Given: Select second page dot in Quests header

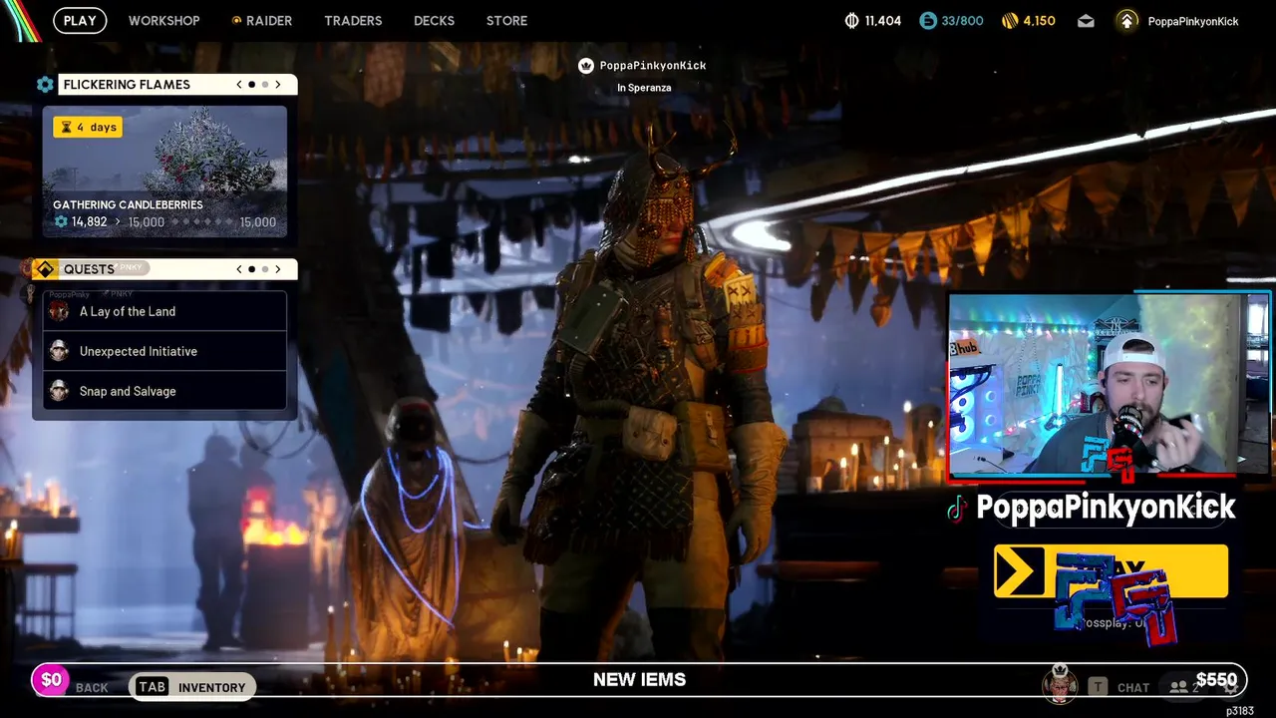Looking at the screenshot, I should [x=265, y=269].
